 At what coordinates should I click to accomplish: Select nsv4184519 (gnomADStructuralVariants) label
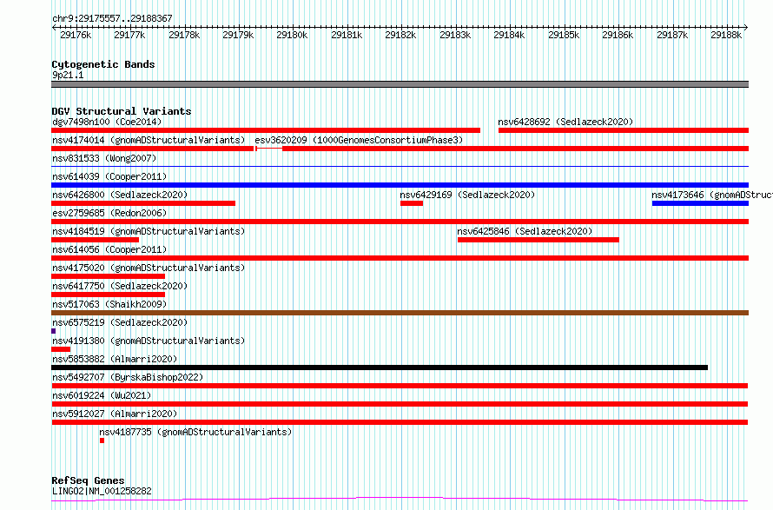point(149,231)
